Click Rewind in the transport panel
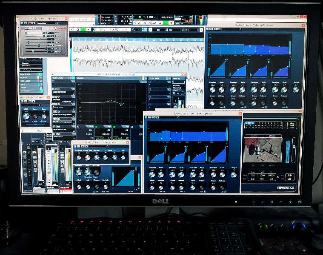 pos(139,23)
